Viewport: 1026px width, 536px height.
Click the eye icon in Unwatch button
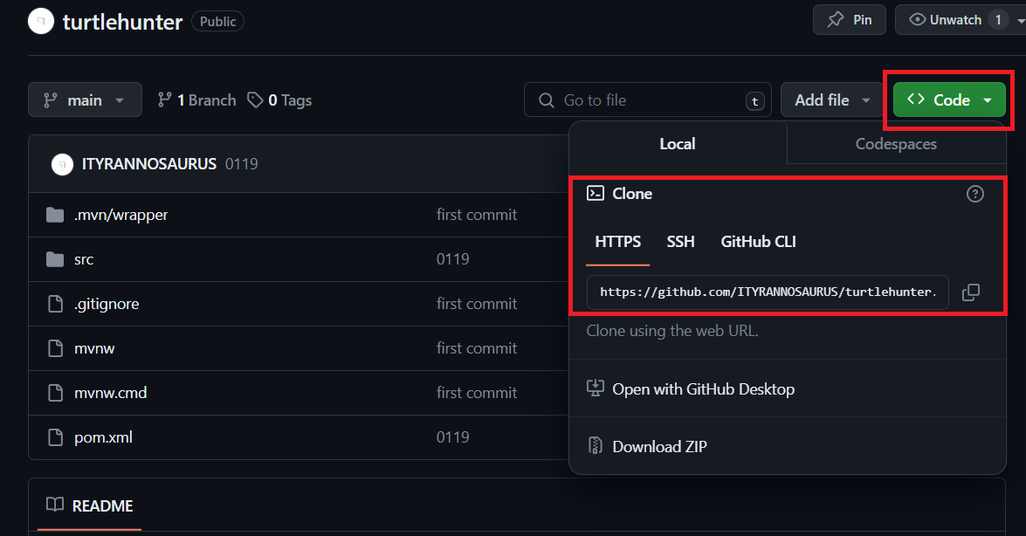point(918,19)
